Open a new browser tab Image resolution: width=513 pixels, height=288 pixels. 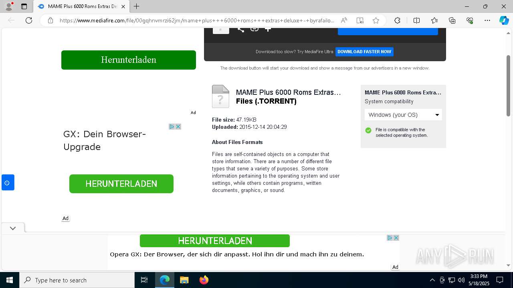pyautogui.click(x=137, y=6)
